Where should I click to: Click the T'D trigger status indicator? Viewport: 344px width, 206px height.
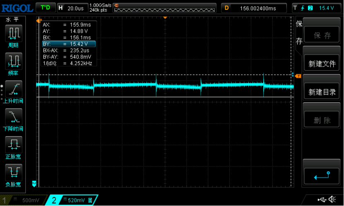(x=46, y=8)
